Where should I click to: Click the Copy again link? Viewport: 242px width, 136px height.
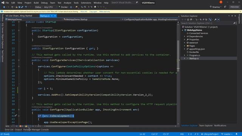pyautogui.click(x=93, y=12)
